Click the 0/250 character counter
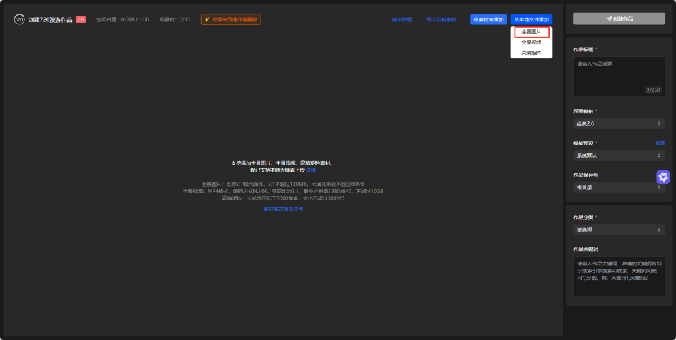Screen dimensions: 676x340 click(653, 90)
